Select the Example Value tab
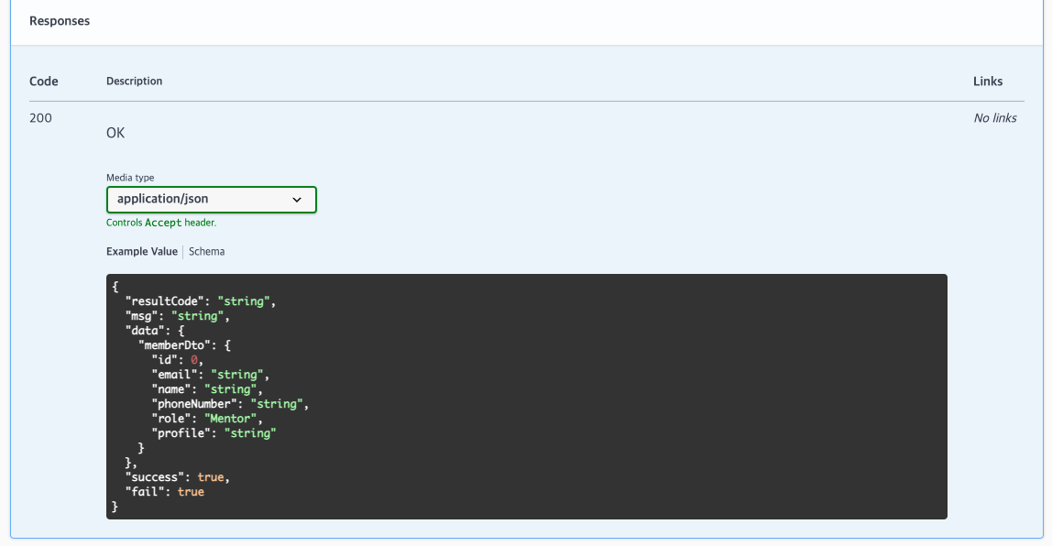Screen dimensions: 1052x546 click(141, 252)
